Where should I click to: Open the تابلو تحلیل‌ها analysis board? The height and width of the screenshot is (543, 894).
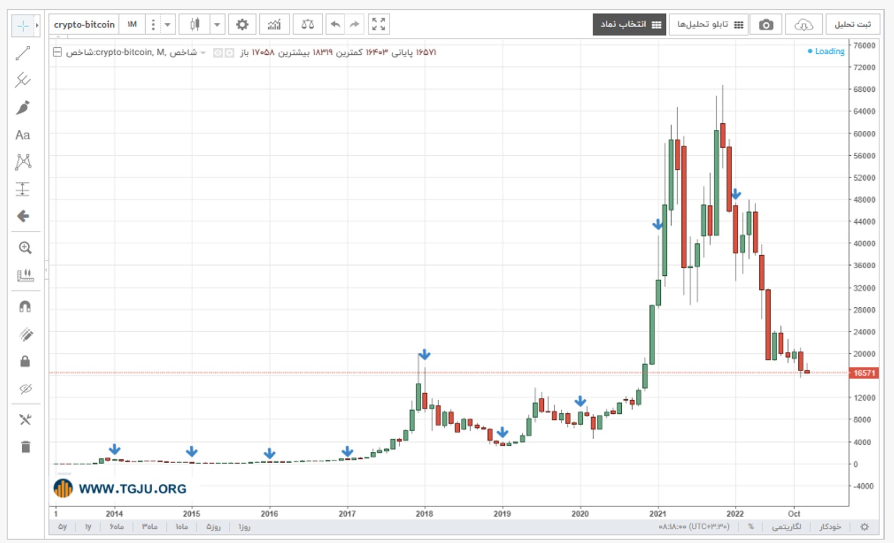point(709,24)
